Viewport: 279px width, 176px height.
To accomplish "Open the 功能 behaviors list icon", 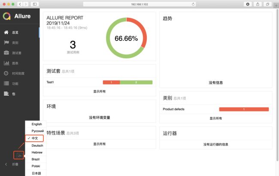I will click(x=6, y=83).
